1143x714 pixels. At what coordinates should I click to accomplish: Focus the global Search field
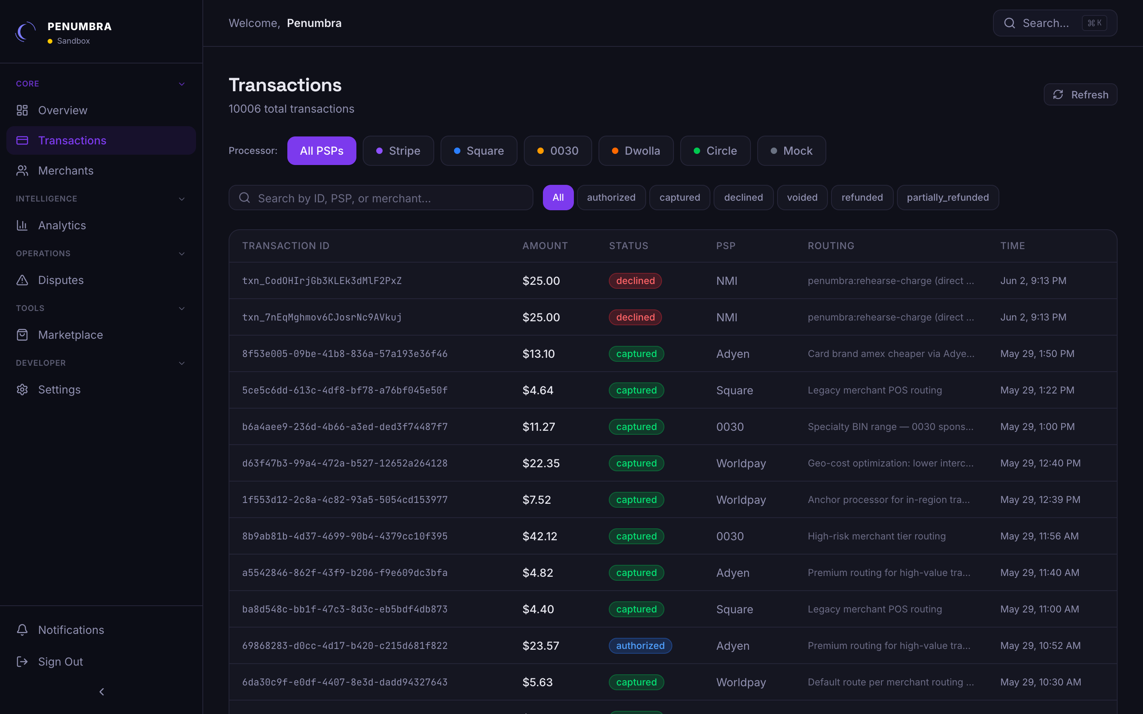coord(1054,23)
